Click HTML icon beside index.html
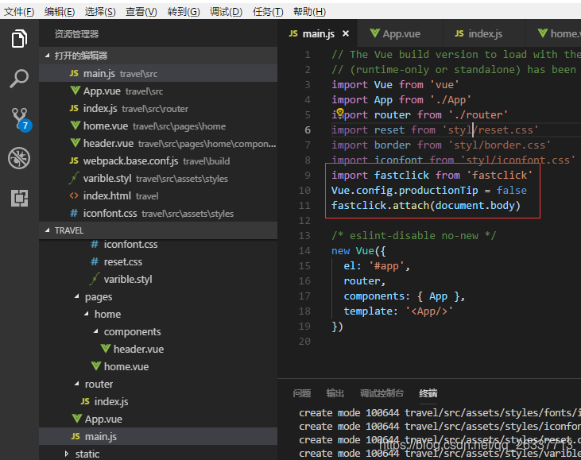The width and height of the screenshot is (581, 460). coord(74,195)
